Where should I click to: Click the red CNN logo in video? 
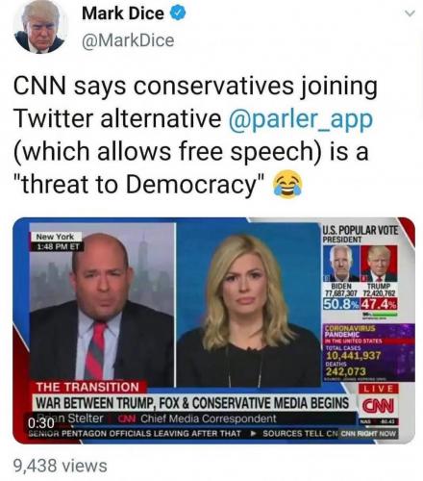378,407
